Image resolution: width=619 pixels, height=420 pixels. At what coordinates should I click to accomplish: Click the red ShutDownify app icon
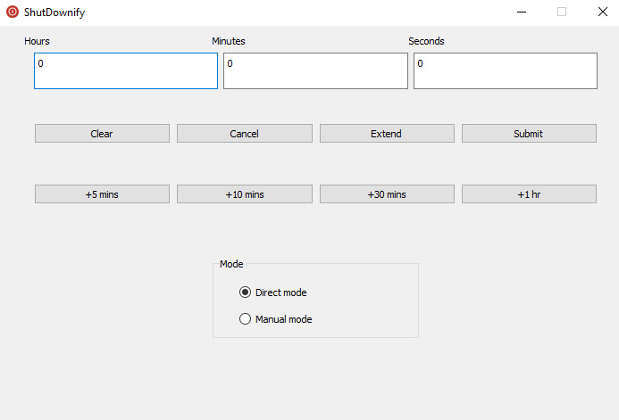point(13,12)
